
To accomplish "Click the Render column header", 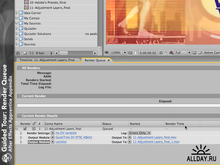I will (x=25, y=124).
